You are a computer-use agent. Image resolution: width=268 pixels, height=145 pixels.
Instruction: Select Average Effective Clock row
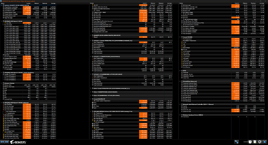[x=28, y=58]
